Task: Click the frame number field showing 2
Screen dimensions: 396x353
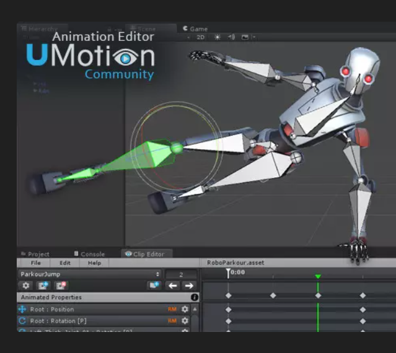Action: pyautogui.click(x=181, y=274)
